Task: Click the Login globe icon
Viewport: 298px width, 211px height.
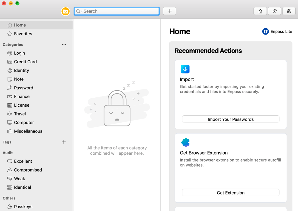Action: pyautogui.click(x=10, y=53)
